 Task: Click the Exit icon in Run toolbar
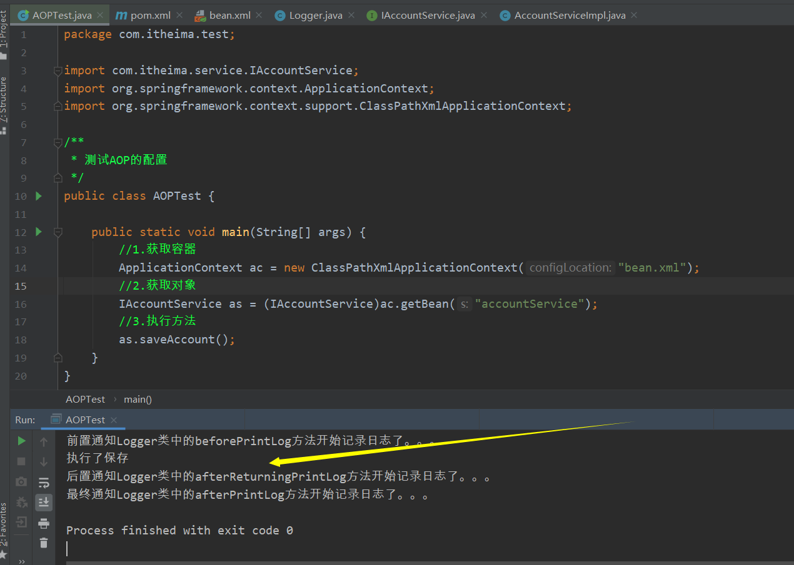pos(21,522)
